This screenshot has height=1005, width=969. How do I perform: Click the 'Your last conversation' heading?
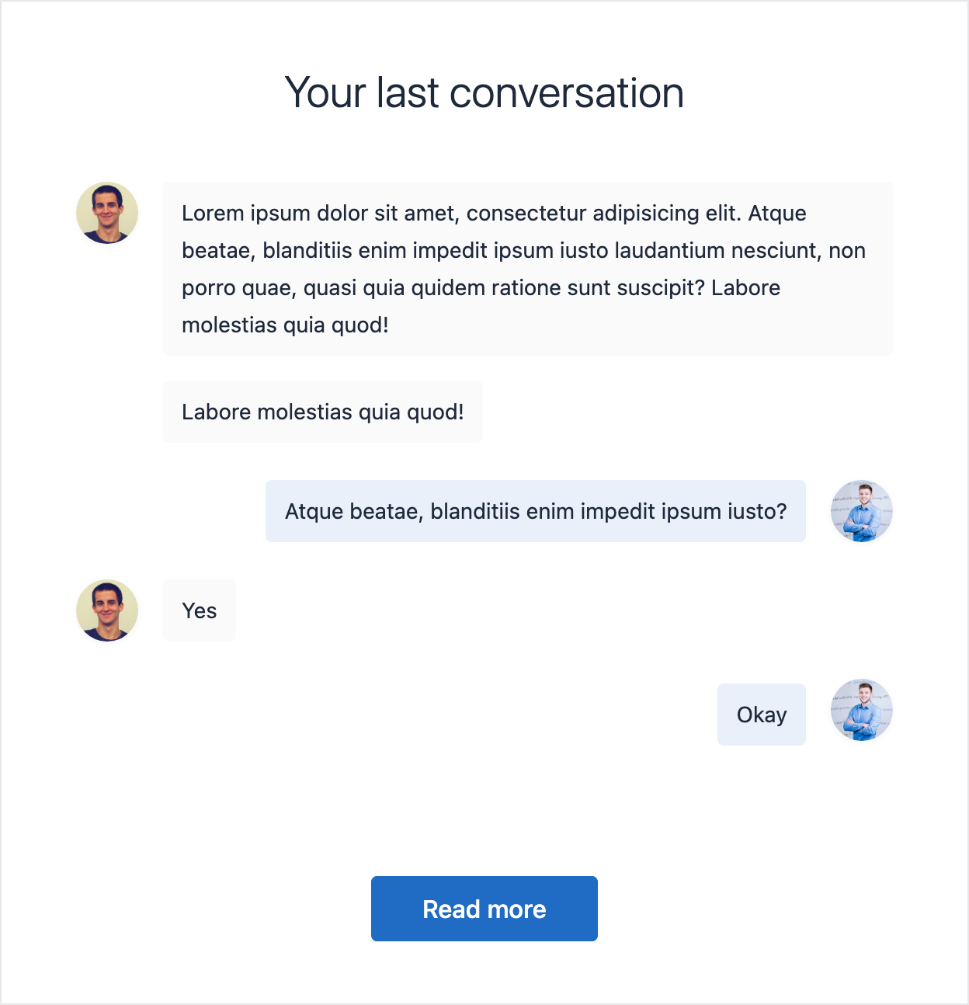[x=484, y=92]
